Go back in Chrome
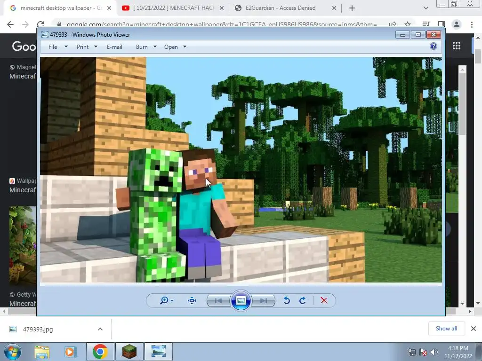 tap(10, 24)
